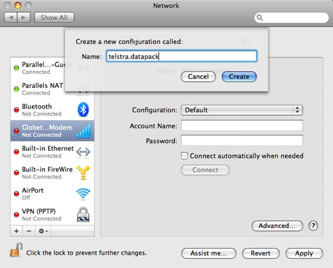Click the Assist me... button
The image size is (333, 268).
coord(209,253)
